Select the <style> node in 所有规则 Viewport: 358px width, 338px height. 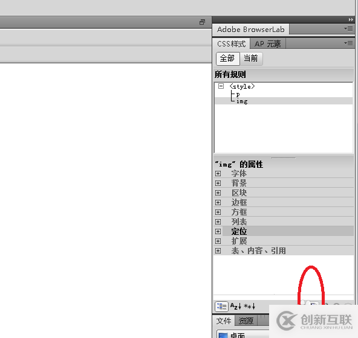242,86
